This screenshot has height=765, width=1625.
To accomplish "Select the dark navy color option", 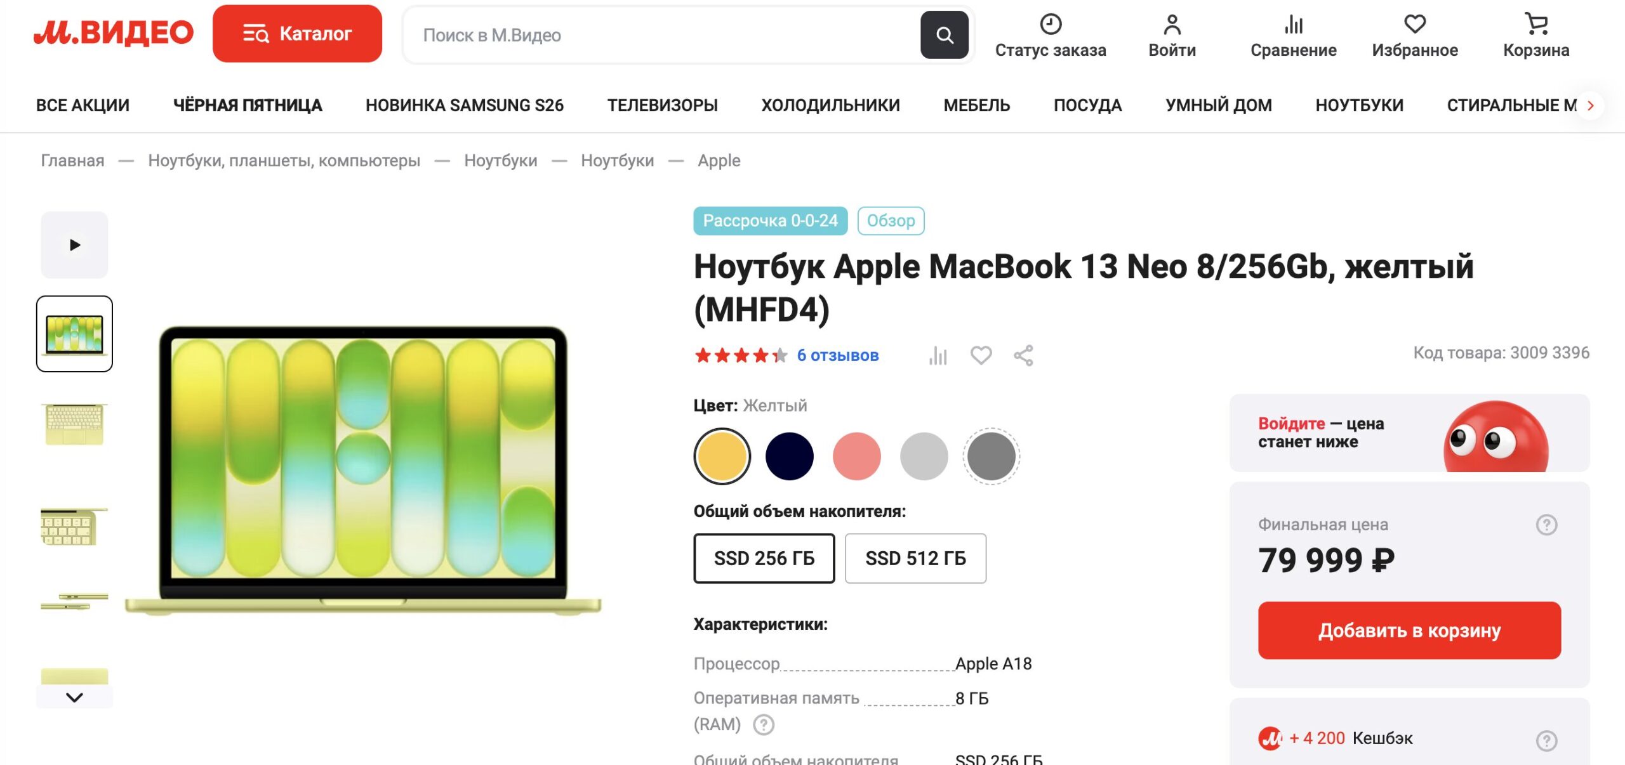I will click(788, 456).
